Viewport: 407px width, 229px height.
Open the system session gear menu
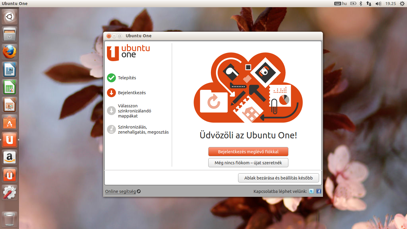point(402,4)
